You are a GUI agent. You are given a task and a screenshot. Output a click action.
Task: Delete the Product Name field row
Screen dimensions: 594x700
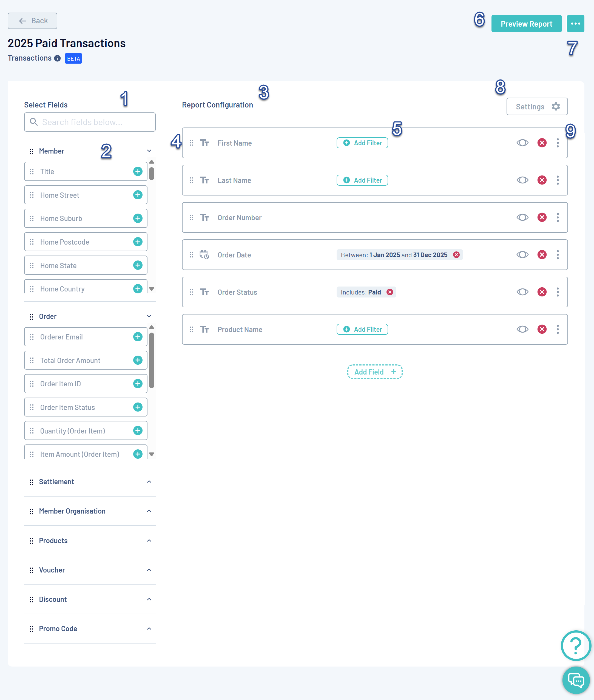542,329
